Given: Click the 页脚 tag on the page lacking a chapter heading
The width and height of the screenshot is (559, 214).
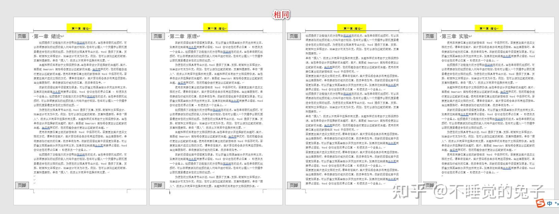Looking at the screenshot, I should coord(294,185).
